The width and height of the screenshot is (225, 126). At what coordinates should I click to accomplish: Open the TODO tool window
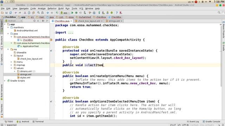9,121
